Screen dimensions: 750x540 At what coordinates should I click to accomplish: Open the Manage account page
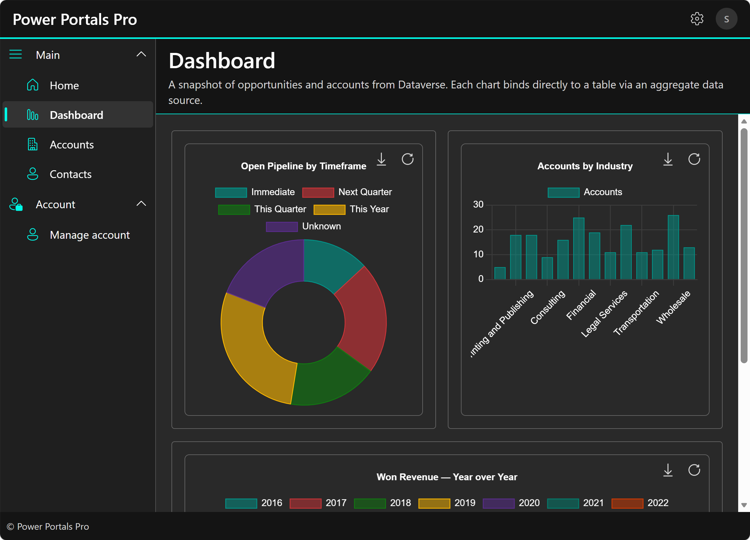78,234
